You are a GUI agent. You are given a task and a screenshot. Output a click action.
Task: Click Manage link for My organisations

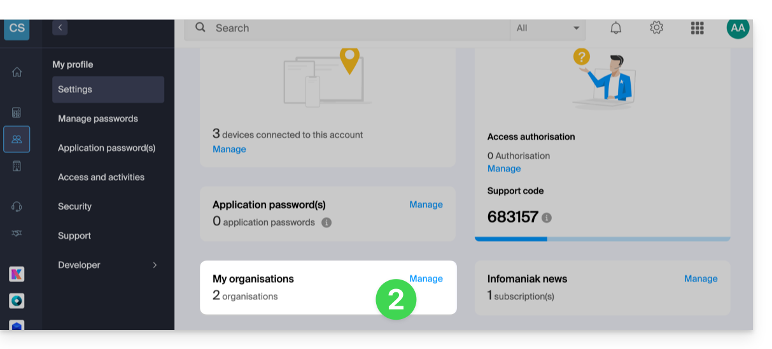pos(426,278)
